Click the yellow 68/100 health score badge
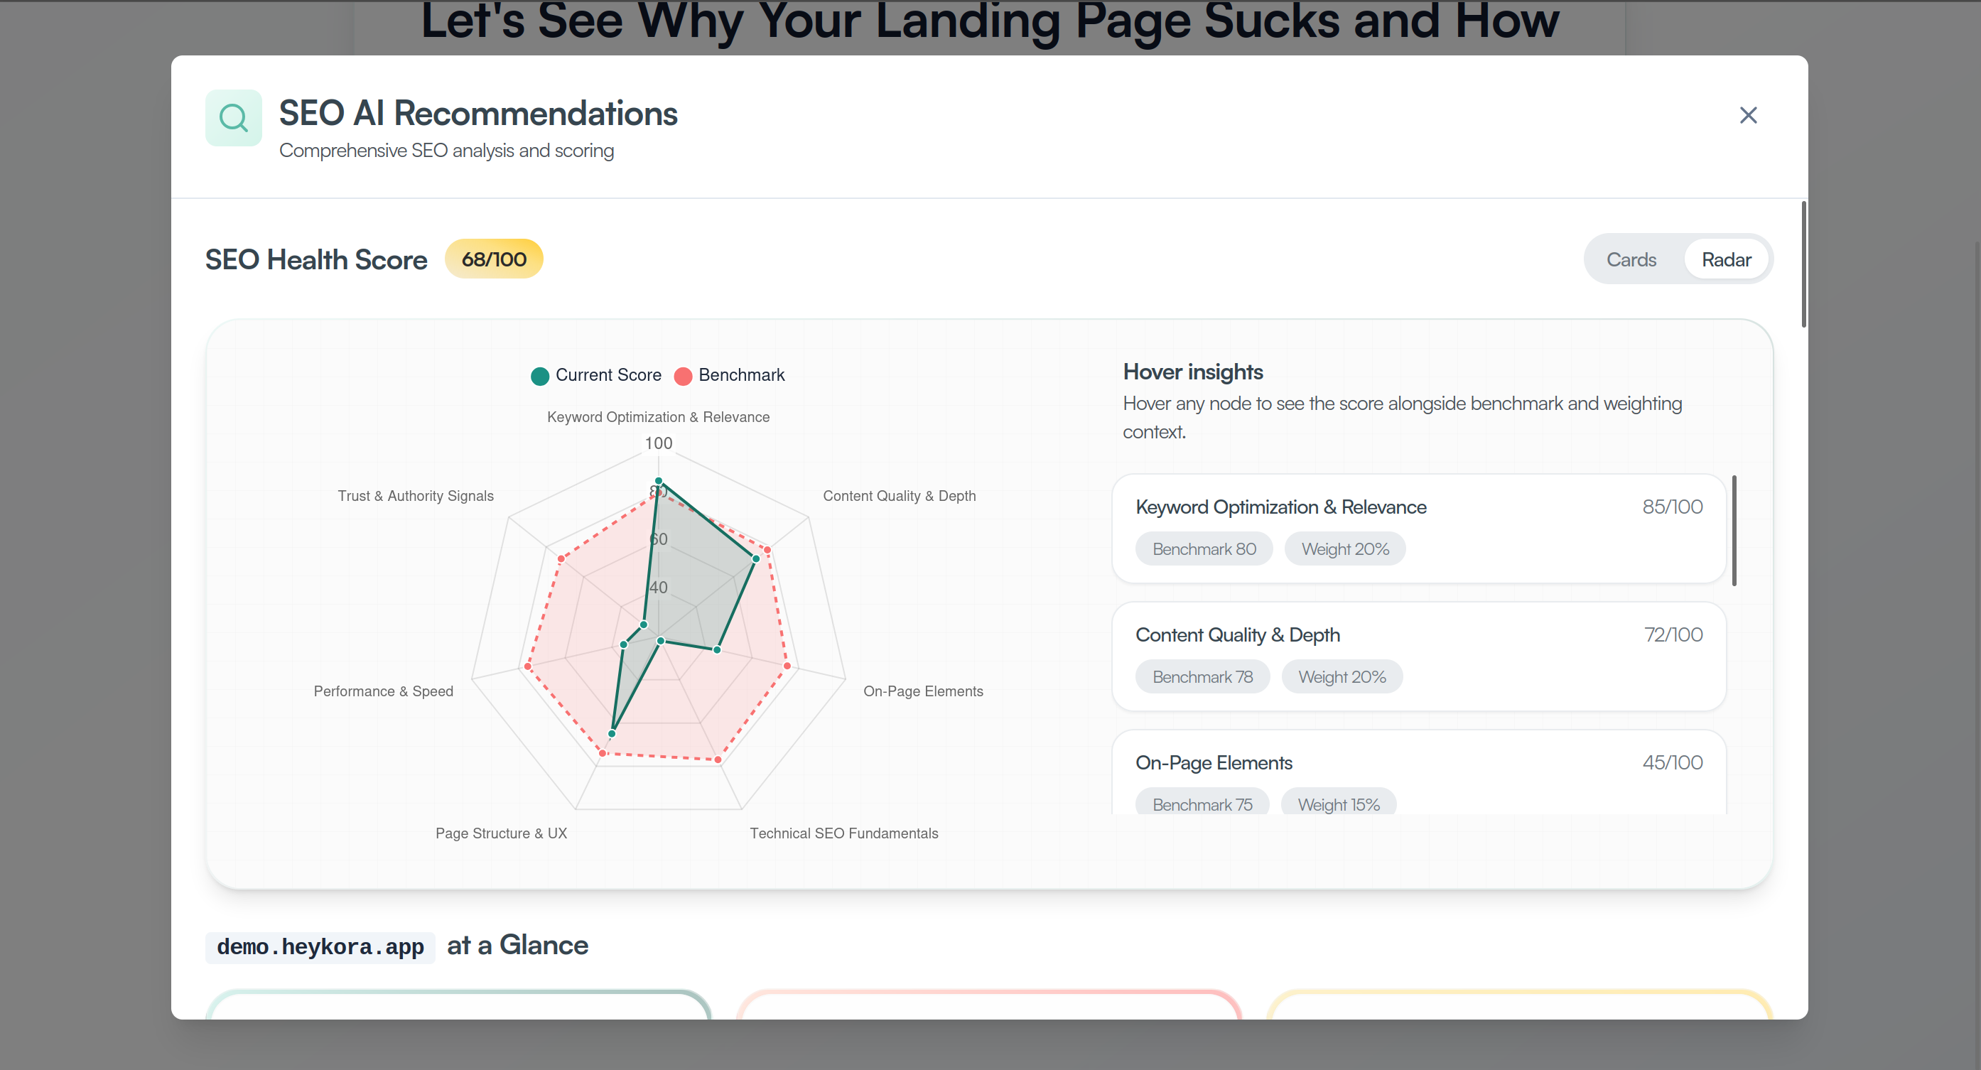This screenshot has height=1070, width=1981. [494, 259]
